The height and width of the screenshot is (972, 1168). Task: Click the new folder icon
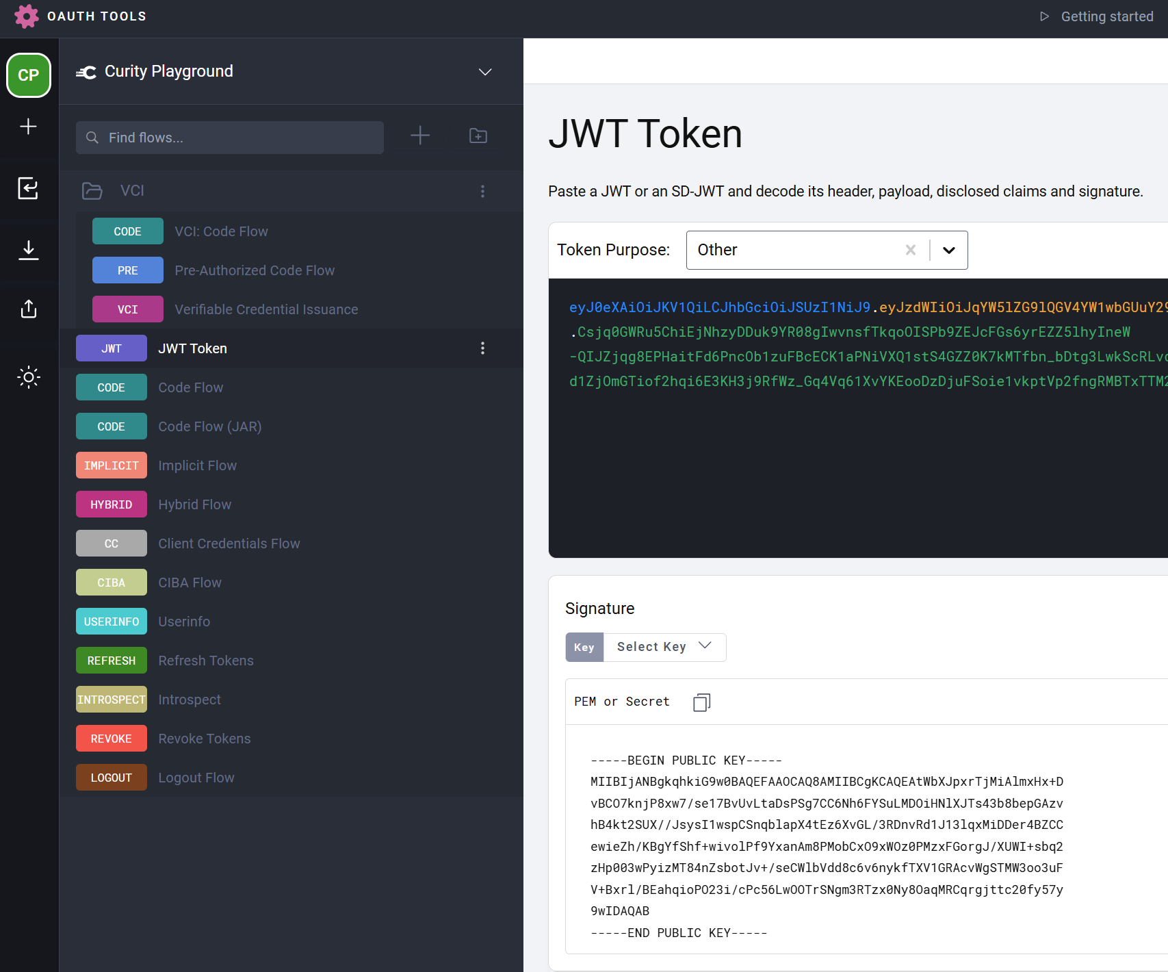[x=478, y=136]
